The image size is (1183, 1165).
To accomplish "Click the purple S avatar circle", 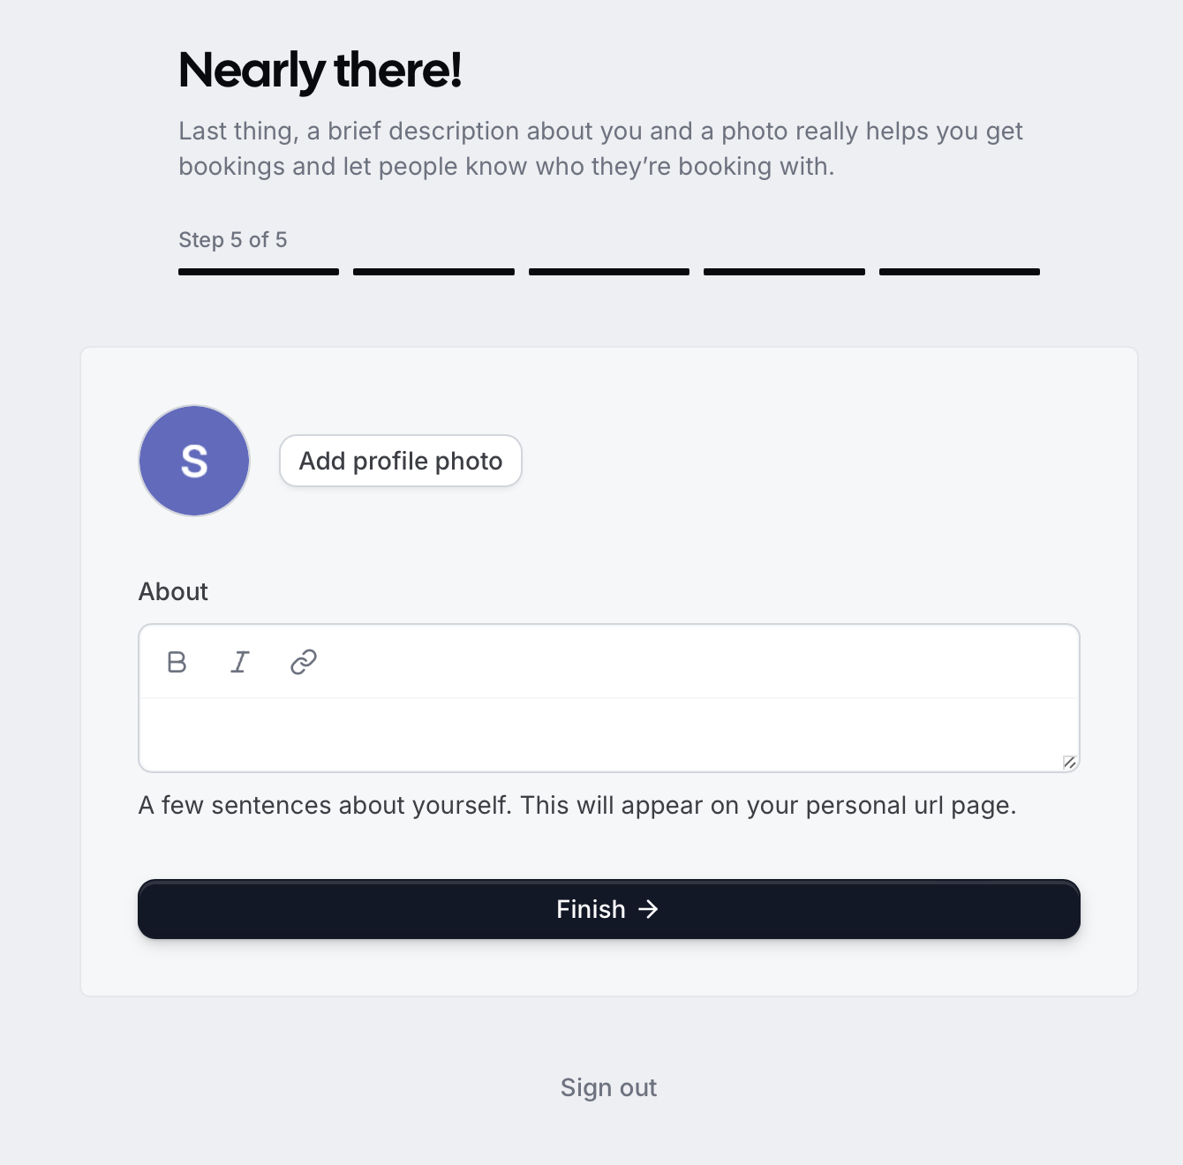I will click(x=194, y=461).
